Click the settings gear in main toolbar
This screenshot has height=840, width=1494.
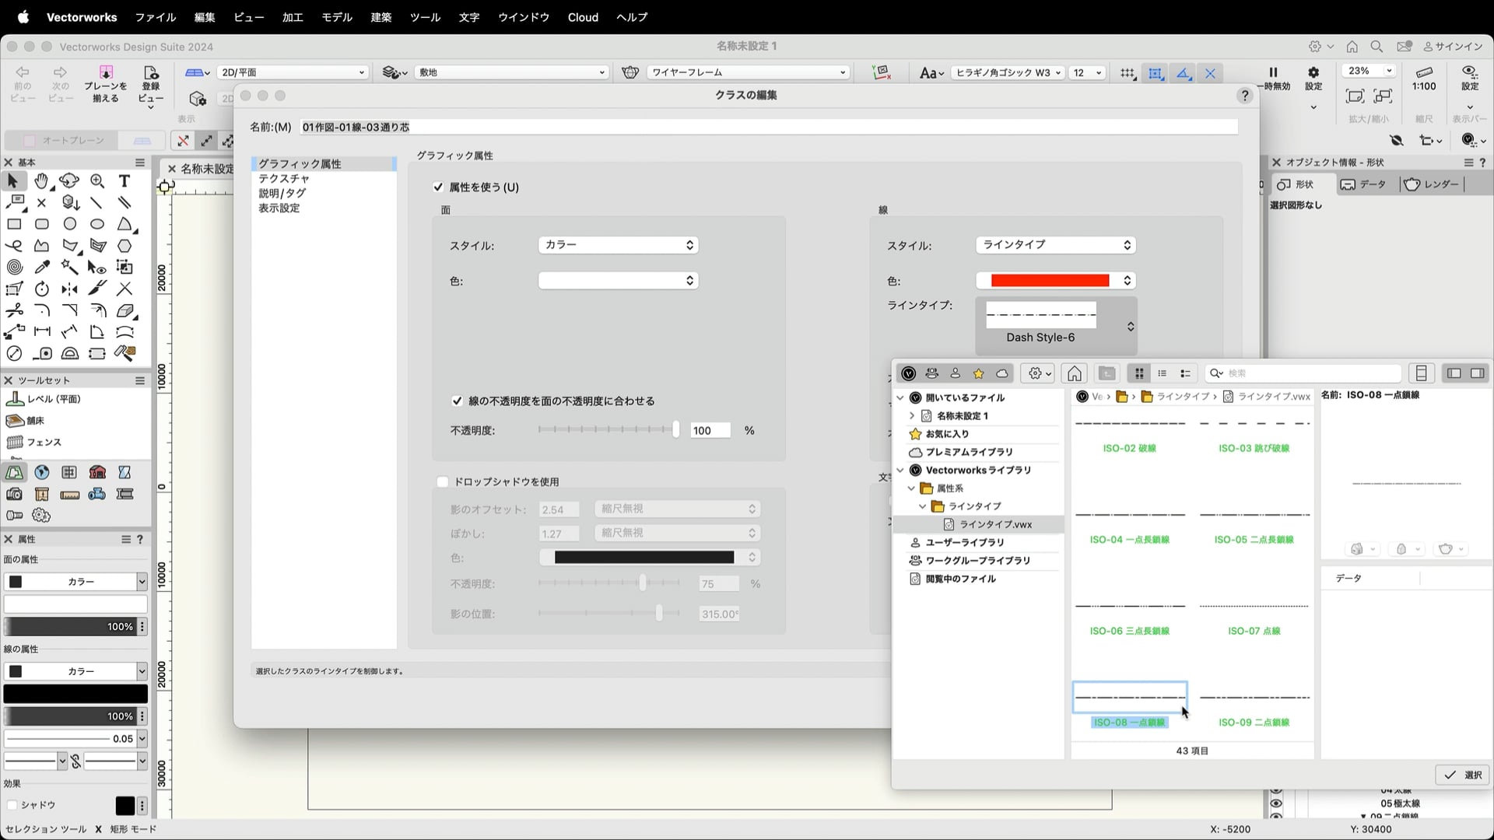point(1313,72)
